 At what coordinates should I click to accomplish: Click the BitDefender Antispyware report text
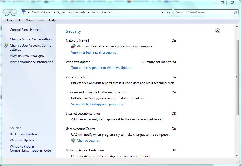click(x=108, y=98)
